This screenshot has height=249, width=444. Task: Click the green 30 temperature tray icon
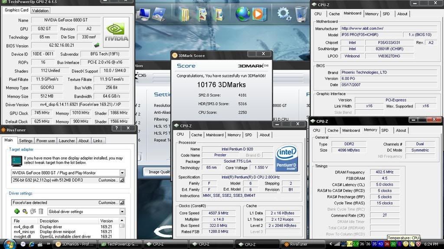pos(393,244)
